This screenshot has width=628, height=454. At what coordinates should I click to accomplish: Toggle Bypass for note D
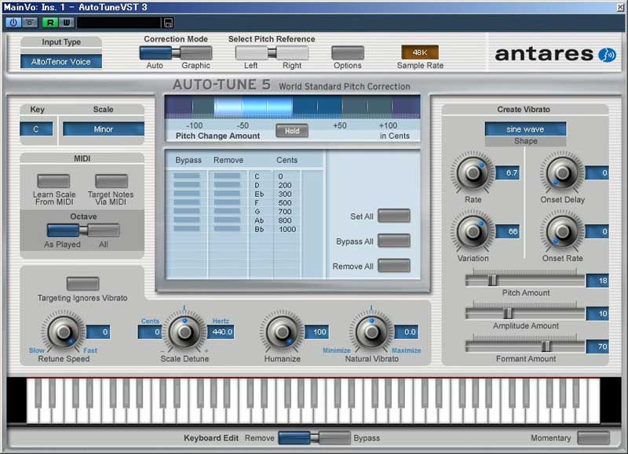187,185
